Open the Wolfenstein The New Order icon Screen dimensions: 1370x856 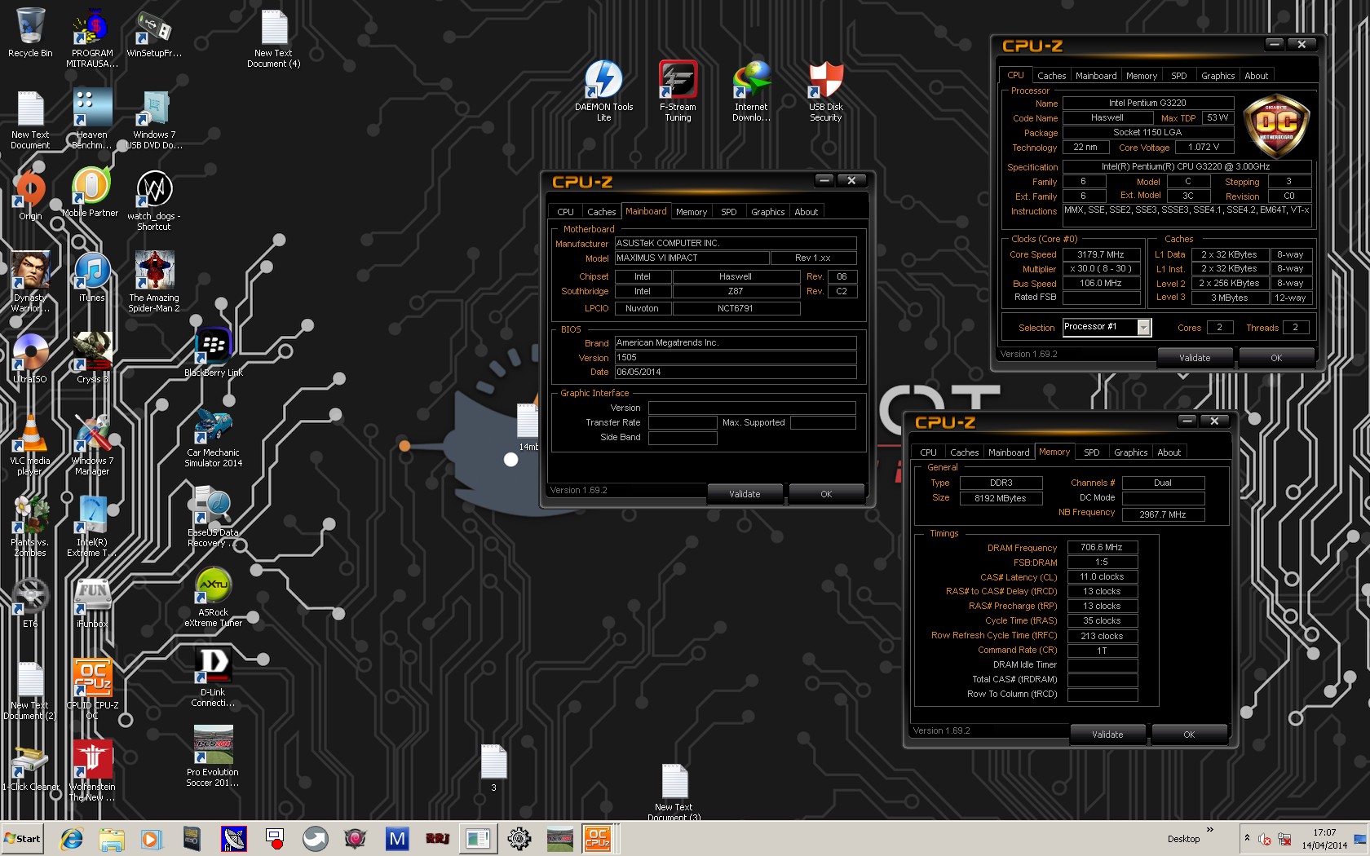(x=92, y=771)
